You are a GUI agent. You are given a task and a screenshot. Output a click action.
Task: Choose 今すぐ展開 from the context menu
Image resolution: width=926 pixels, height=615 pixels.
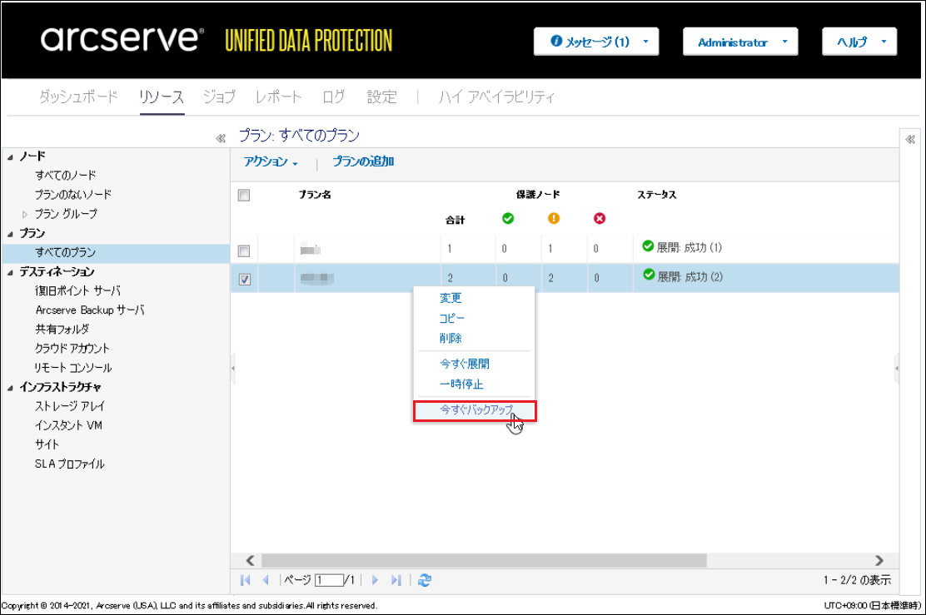(x=465, y=364)
